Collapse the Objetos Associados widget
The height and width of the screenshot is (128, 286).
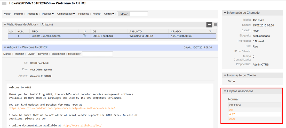tap(225, 91)
